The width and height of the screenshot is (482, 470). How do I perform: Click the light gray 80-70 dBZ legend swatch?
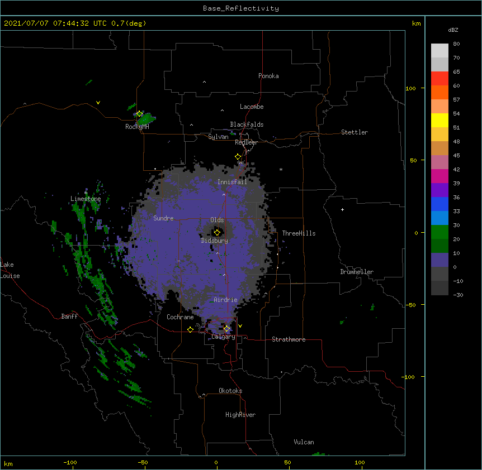[440, 51]
